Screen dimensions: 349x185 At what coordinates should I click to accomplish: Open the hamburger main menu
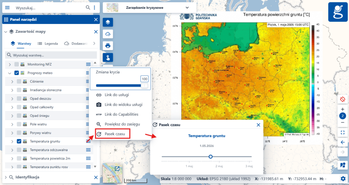7,8
